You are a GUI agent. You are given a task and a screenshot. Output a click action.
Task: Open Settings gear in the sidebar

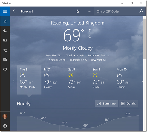5,126
